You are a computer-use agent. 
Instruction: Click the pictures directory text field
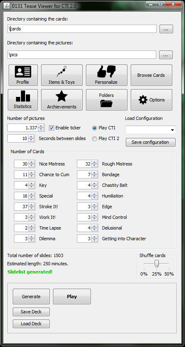(81, 55)
